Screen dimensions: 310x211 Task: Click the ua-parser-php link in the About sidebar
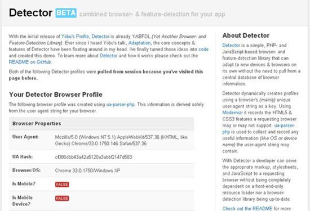click(x=259, y=129)
